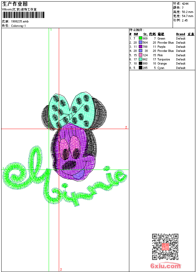Click the stitch value 564
The width and height of the screenshot is (196, 272).
click(x=145, y=42)
